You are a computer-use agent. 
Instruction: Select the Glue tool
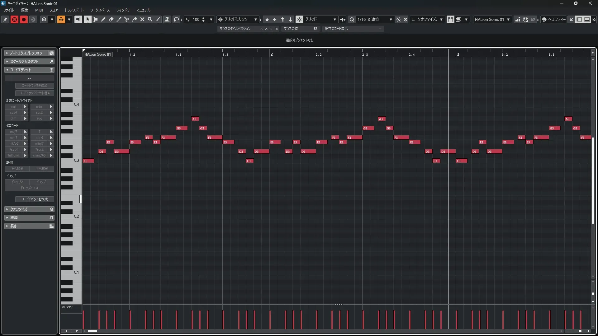[134, 19]
